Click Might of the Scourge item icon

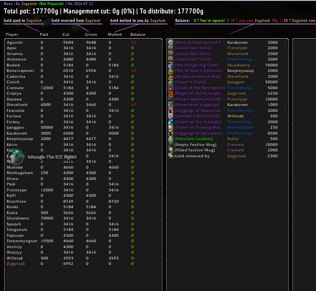pyautogui.click(x=171, y=93)
